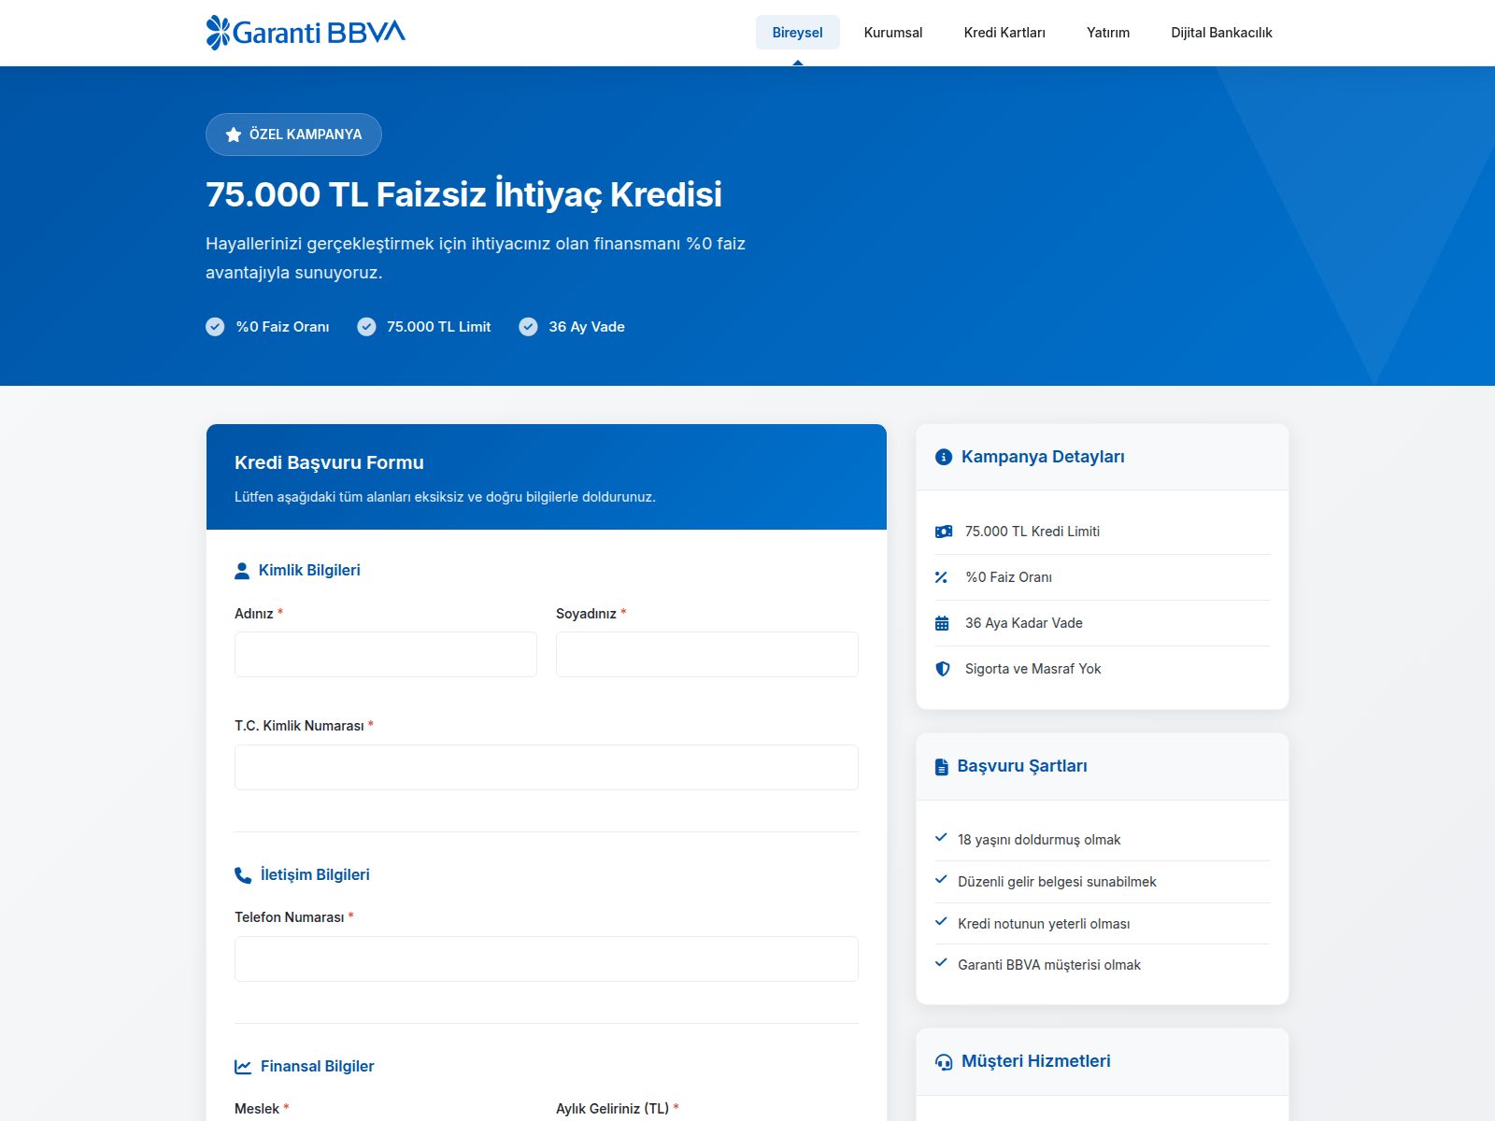This screenshot has height=1121, width=1495.
Task: Click the check icon beside 36 Ay Vade
Action: [528, 327]
